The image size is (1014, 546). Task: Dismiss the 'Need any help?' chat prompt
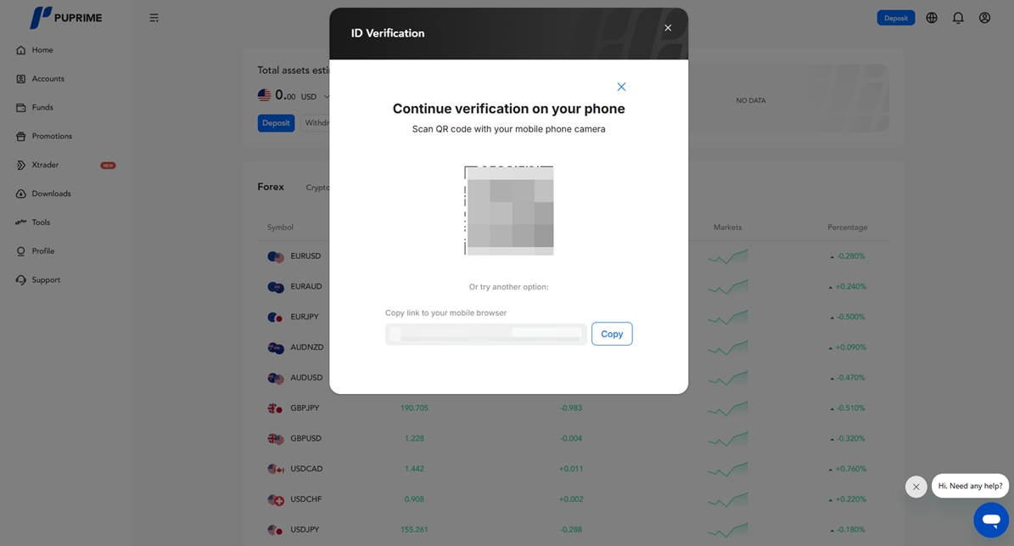point(916,487)
